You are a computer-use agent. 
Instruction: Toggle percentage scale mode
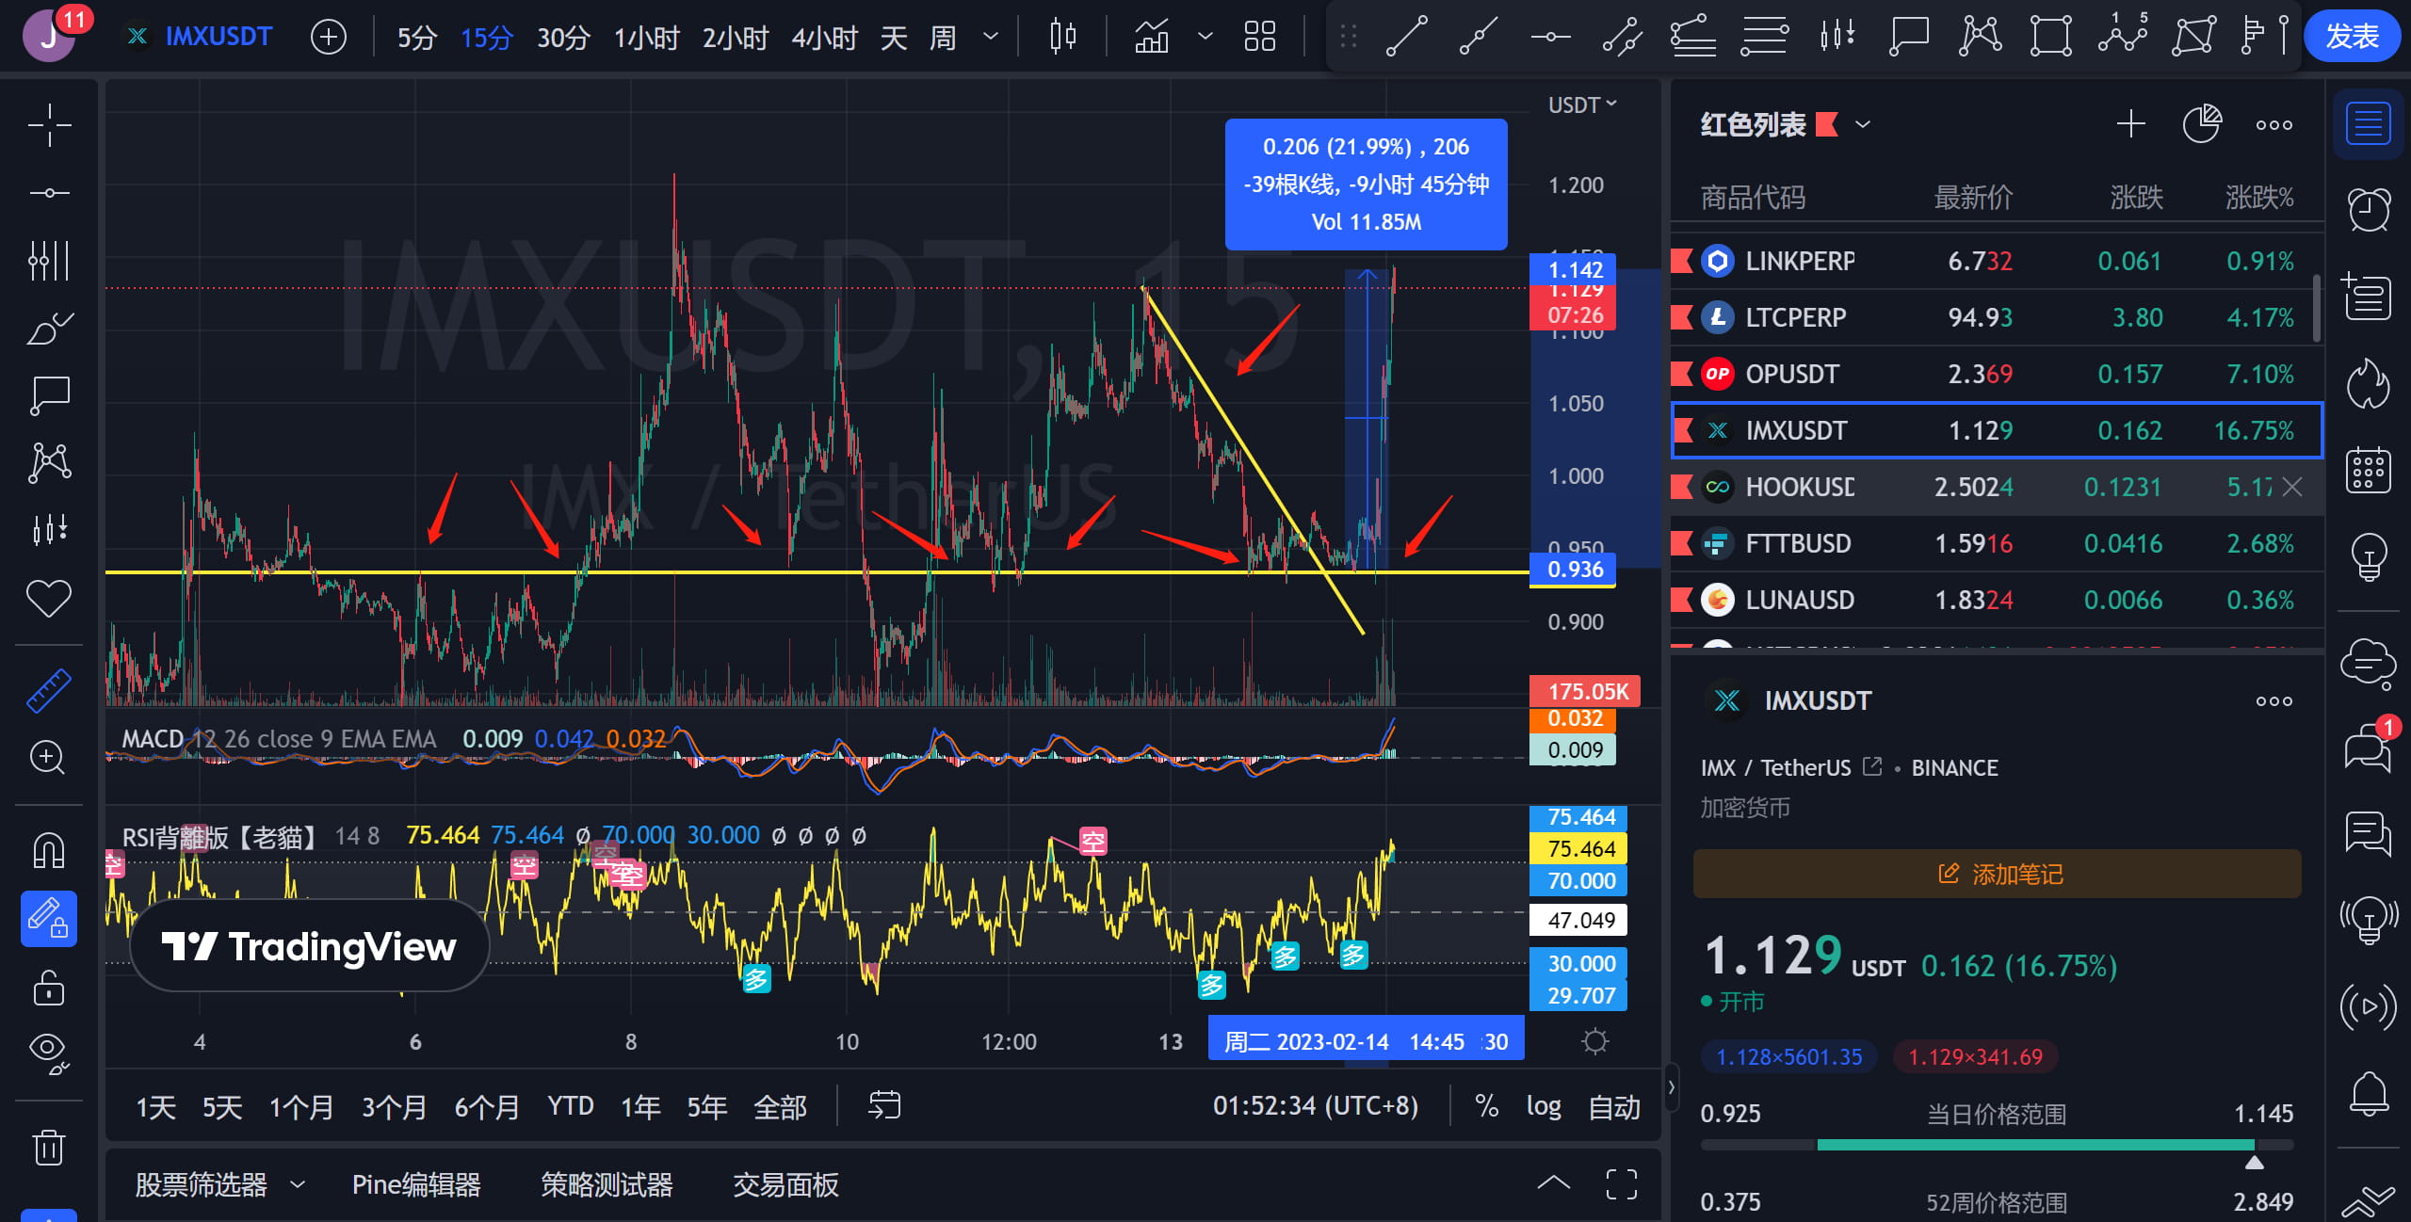point(1486,1105)
